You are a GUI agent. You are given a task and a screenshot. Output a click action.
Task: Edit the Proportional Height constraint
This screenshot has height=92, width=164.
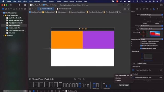(161, 78)
